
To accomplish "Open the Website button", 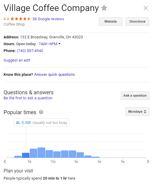I will (111, 21).
